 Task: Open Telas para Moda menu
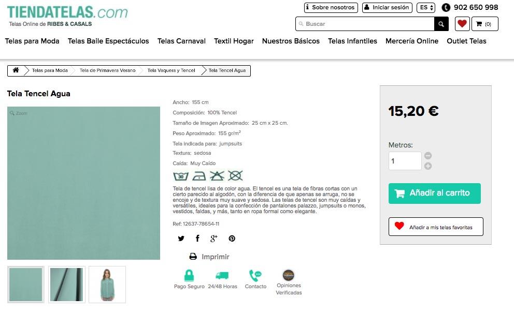(x=32, y=41)
